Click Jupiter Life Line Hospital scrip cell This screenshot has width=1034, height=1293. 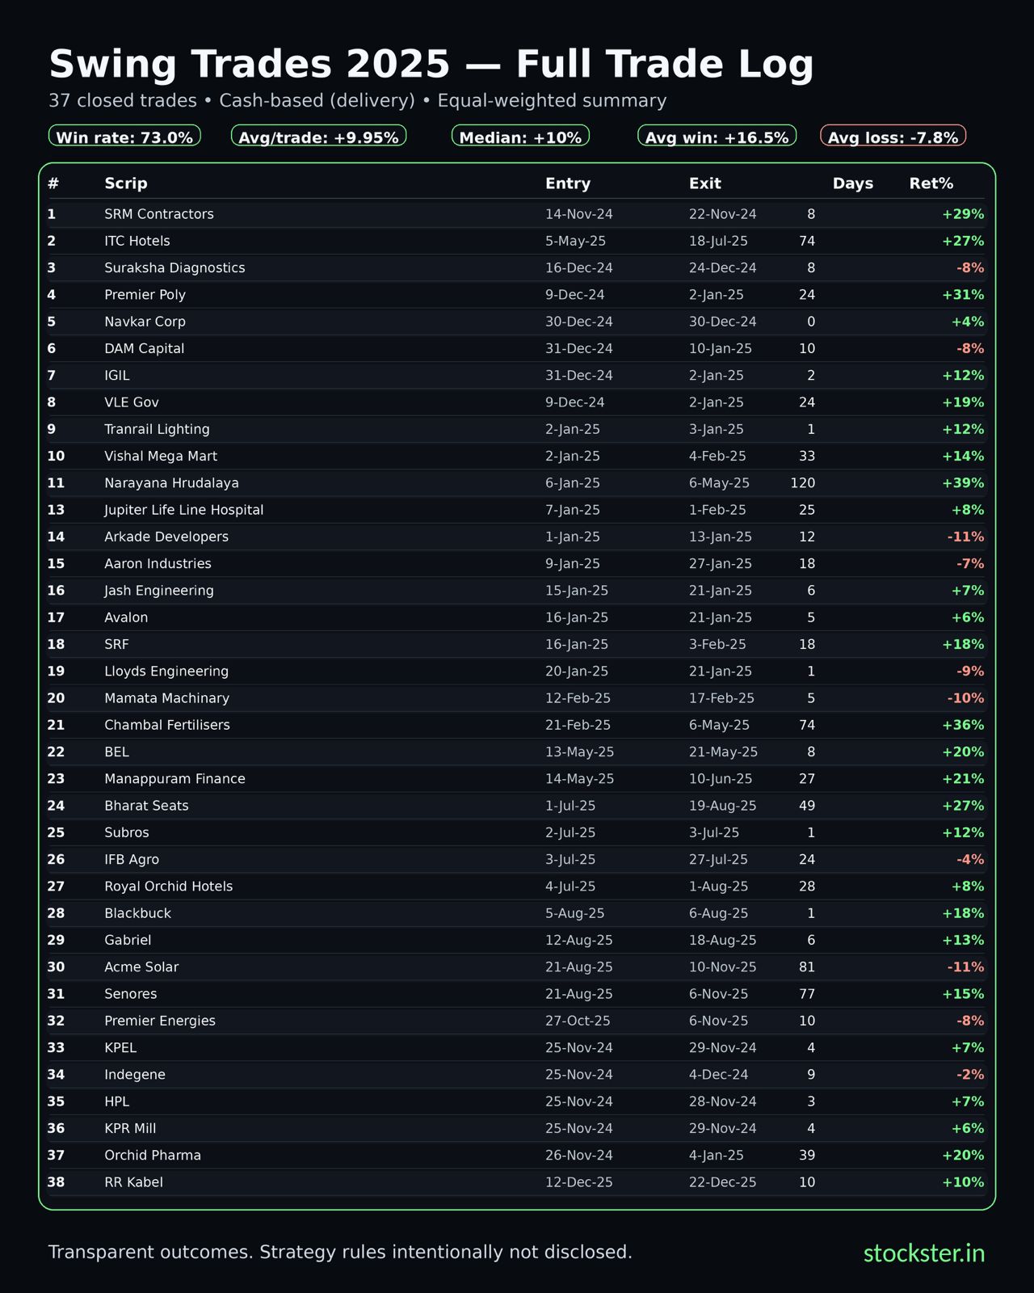(184, 510)
